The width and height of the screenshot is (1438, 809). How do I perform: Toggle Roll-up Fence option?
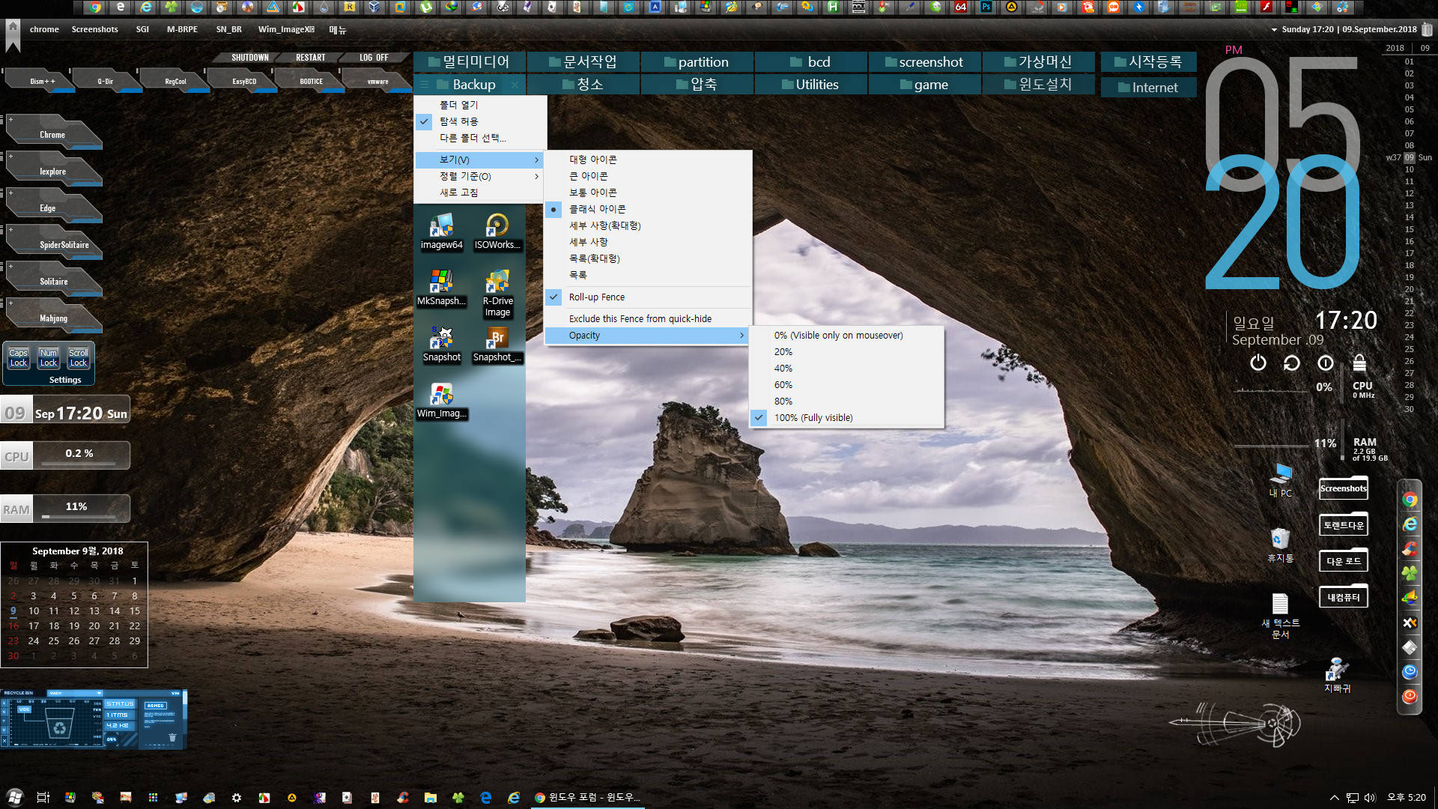(648, 297)
